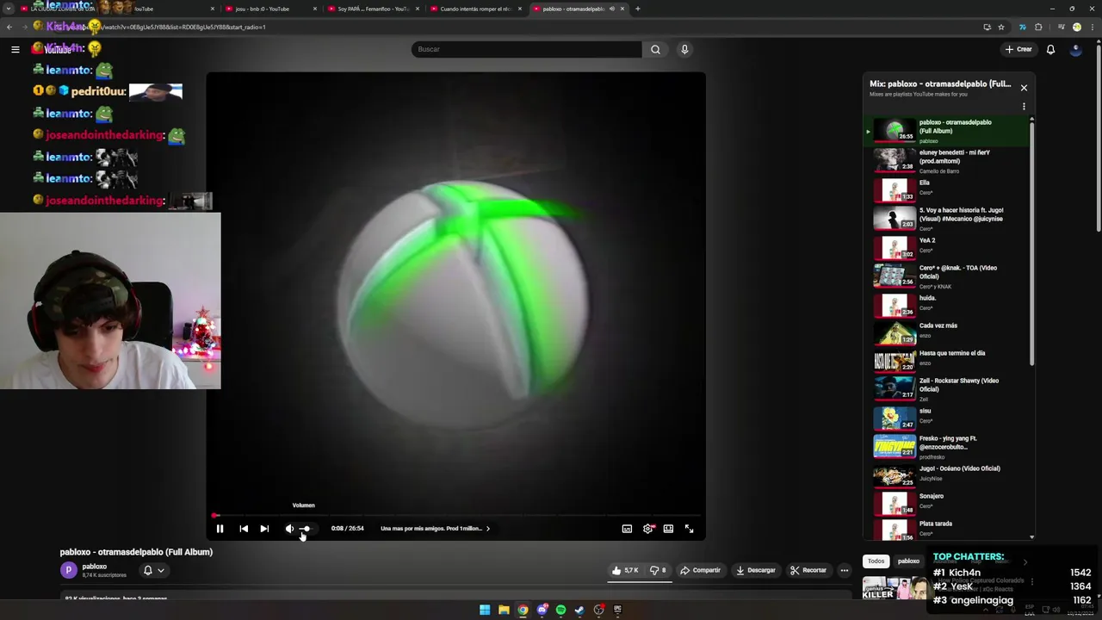
Task: Play 'Cero* + @knak. - TOA' item
Action: pos(947,276)
